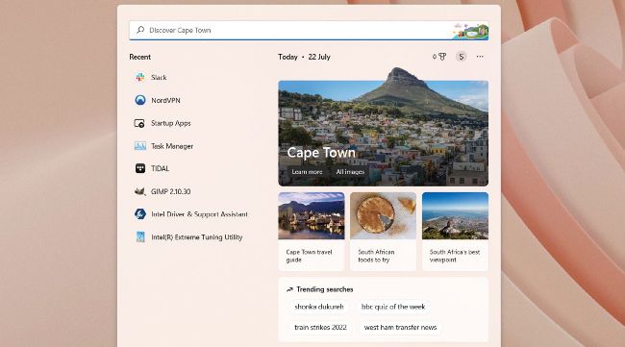This screenshot has height=347, width=625.
Task: Open Task Manager from recent items
Action: [x=163, y=146]
